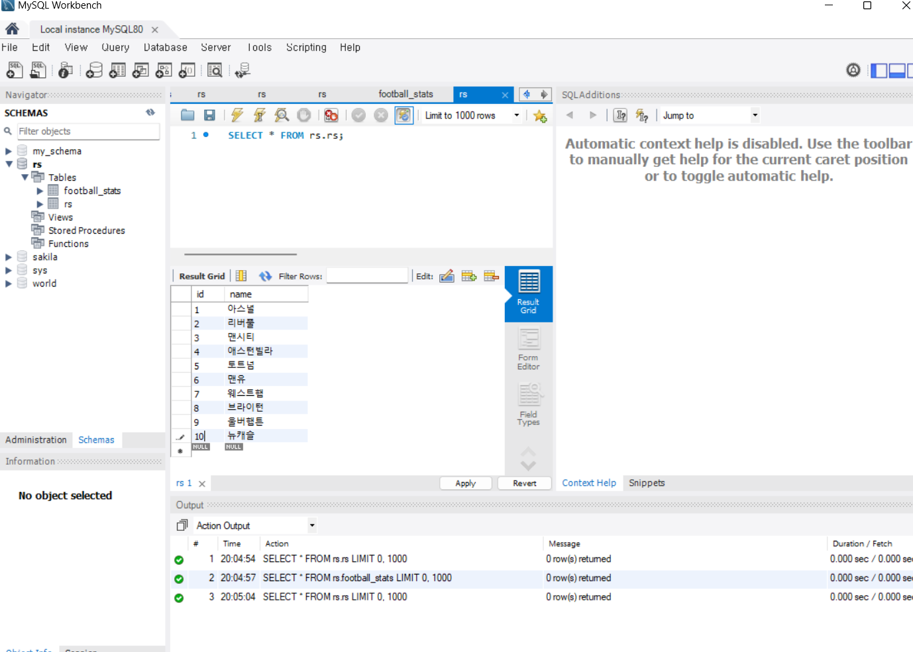Save query to favorites star icon
Screen dimensions: 913x652
(x=540, y=116)
